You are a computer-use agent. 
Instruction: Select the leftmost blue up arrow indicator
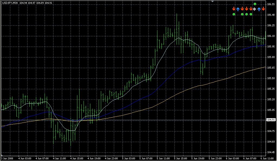[238, 9]
